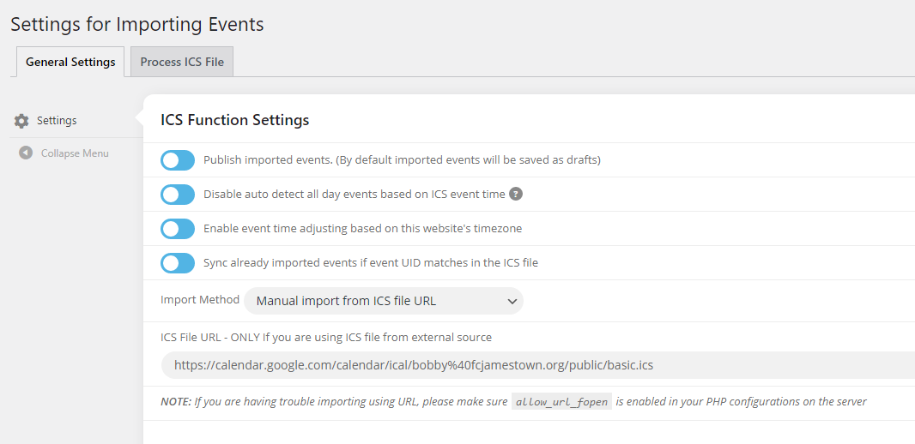This screenshot has width=915, height=444.
Task: Toggle the Publish imported events switch
Action: pos(178,160)
